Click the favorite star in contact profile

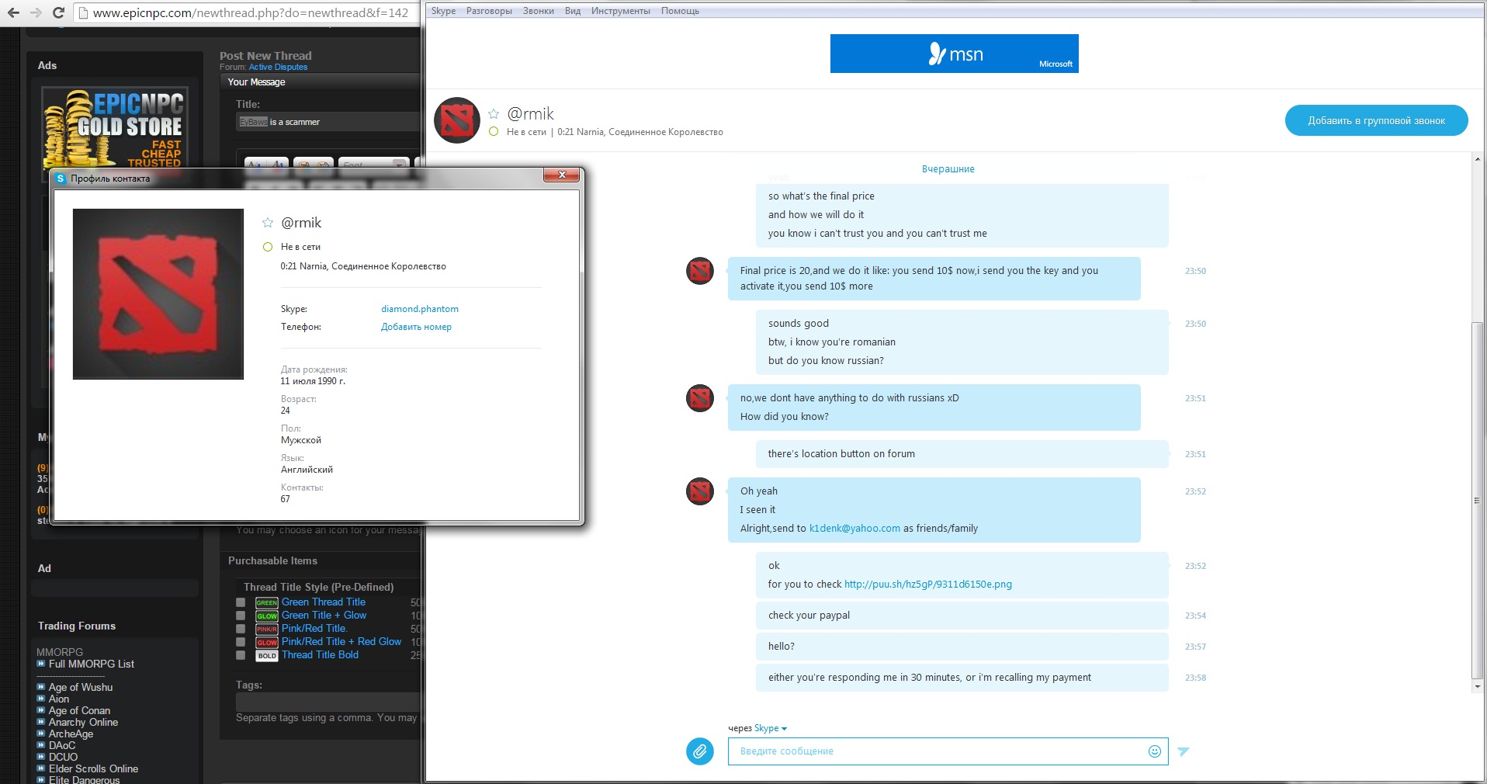coord(268,223)
